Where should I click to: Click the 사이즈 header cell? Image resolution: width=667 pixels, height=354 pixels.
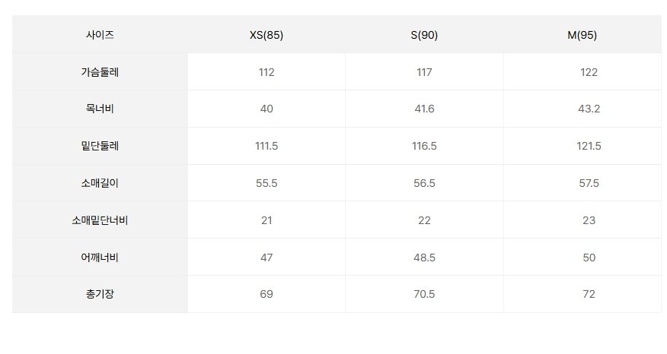(100, 35)
